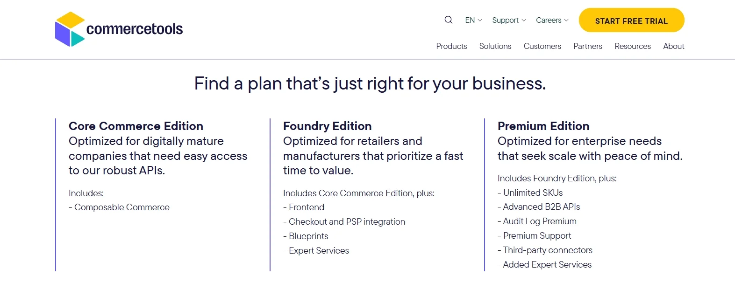Click the commercetools wordmark text
Viewport: 735px width, 303px height.
(135, 29)
